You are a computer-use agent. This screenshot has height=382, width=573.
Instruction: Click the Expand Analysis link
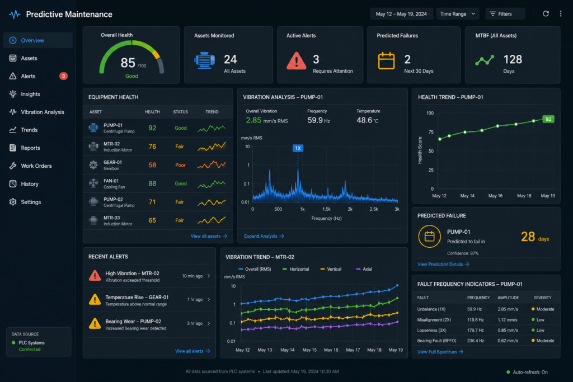264,236
